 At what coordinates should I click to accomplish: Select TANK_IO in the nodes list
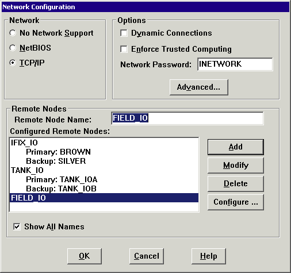point(104,170)
